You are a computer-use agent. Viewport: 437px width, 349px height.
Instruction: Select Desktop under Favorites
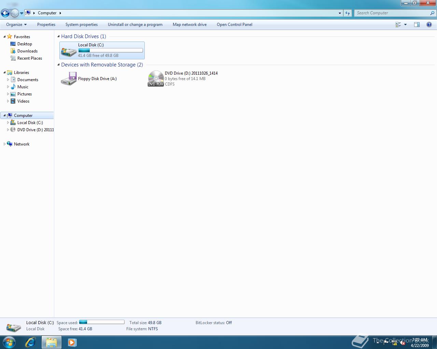(25, 44)
